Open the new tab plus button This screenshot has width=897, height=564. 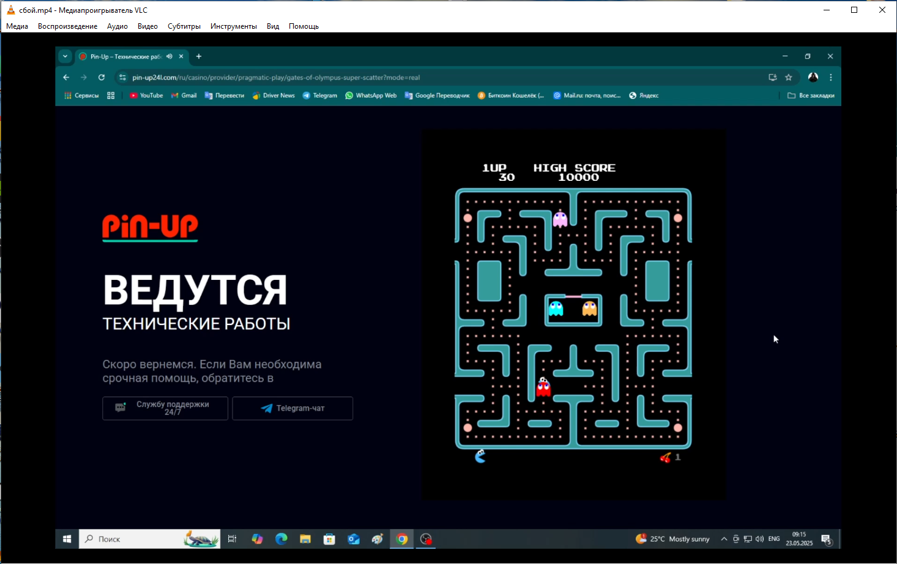click(x=199, y=56)
